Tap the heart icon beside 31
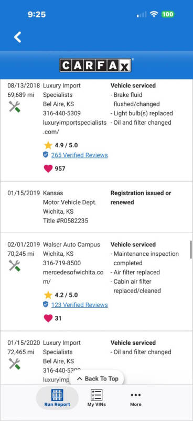 (48, 318)
